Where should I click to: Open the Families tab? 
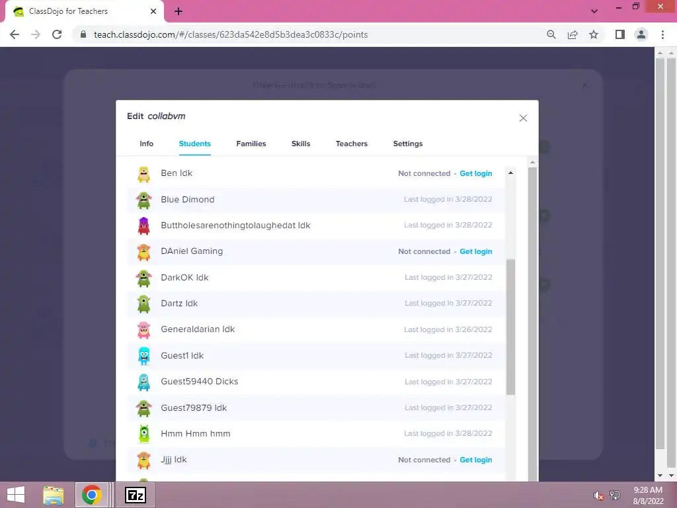click(x=251, y=144)
